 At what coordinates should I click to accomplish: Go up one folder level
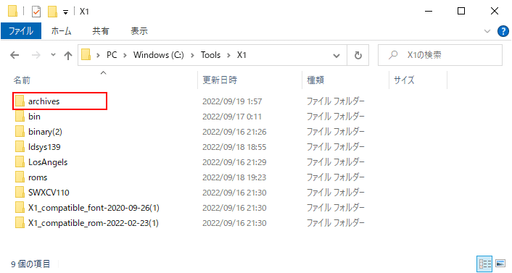tap(68, 56)
